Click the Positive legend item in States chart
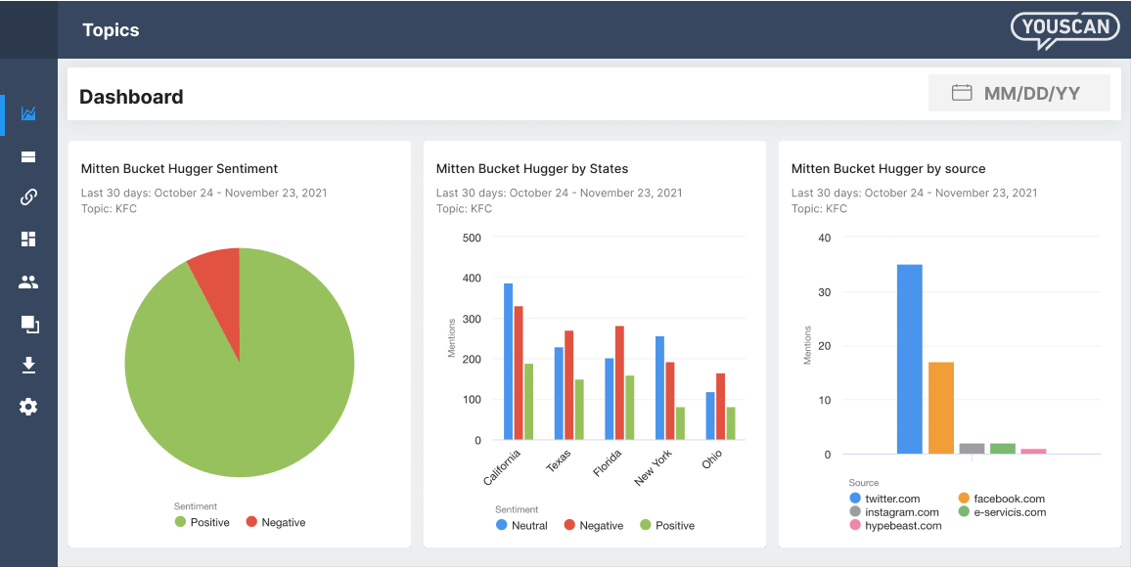This screenshot has height=567, width=1131. (667, 525)
